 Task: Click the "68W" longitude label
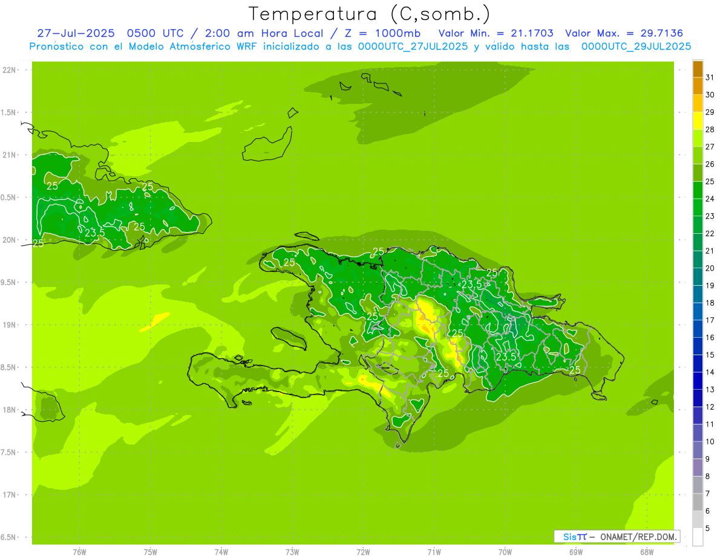tap(647, 552)
